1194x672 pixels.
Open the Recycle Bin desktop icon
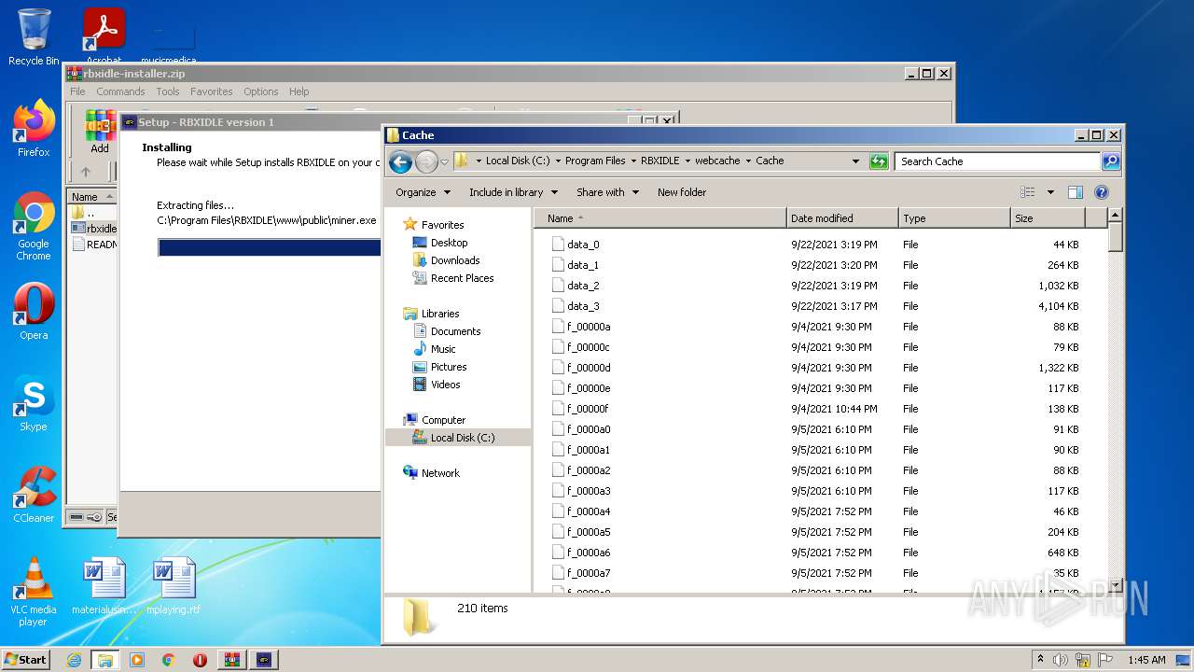coord(34,37)
